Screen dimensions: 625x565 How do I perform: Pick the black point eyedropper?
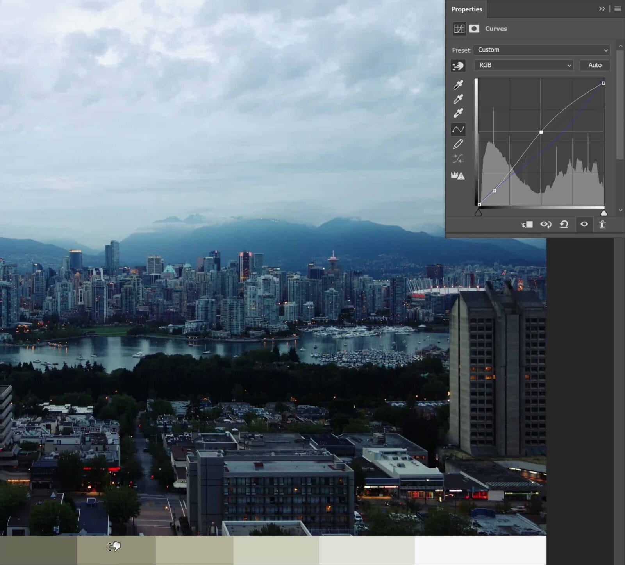pyautogui.click(x=458, y=85)
